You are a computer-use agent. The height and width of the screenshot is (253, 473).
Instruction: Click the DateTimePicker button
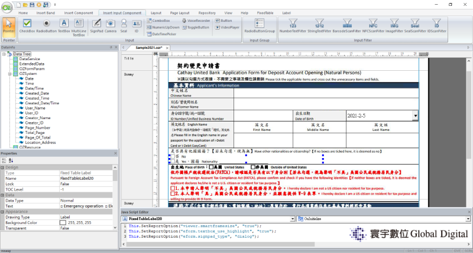(x=161, y=34)
